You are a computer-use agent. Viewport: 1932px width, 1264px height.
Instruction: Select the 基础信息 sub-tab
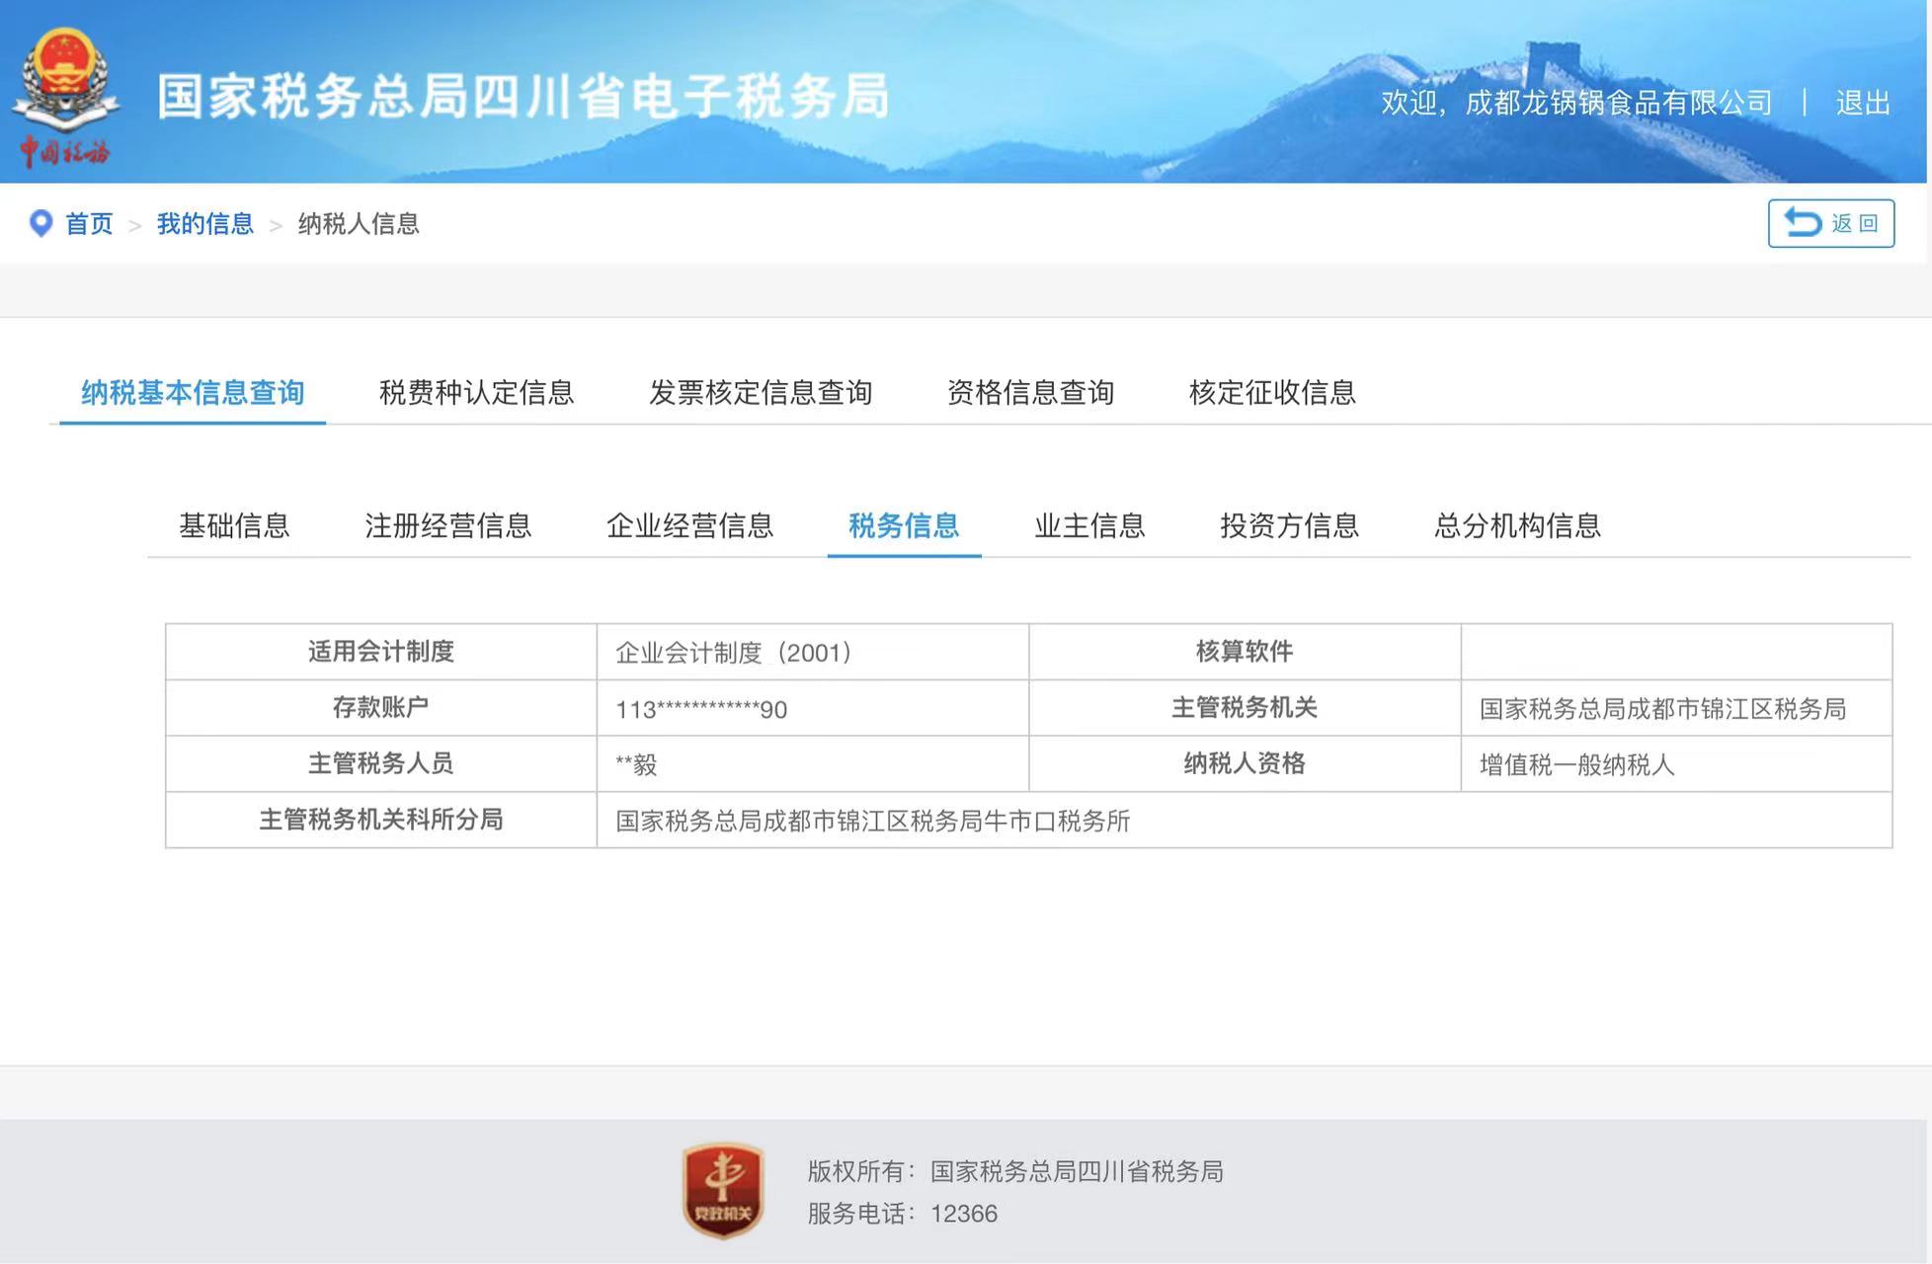click(234, 525)
